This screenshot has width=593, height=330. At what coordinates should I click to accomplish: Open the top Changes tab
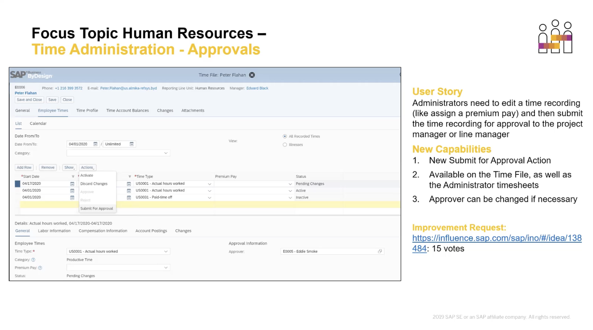165,110
